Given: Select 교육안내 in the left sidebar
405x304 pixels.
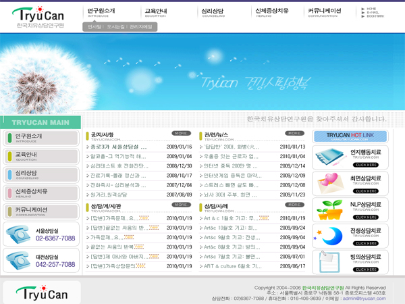Looking at the screenshot, I should pos(40,156).
